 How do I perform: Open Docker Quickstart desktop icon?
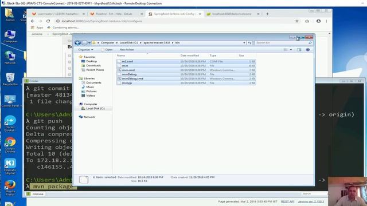pyautogui.click(x=10, y=124)
